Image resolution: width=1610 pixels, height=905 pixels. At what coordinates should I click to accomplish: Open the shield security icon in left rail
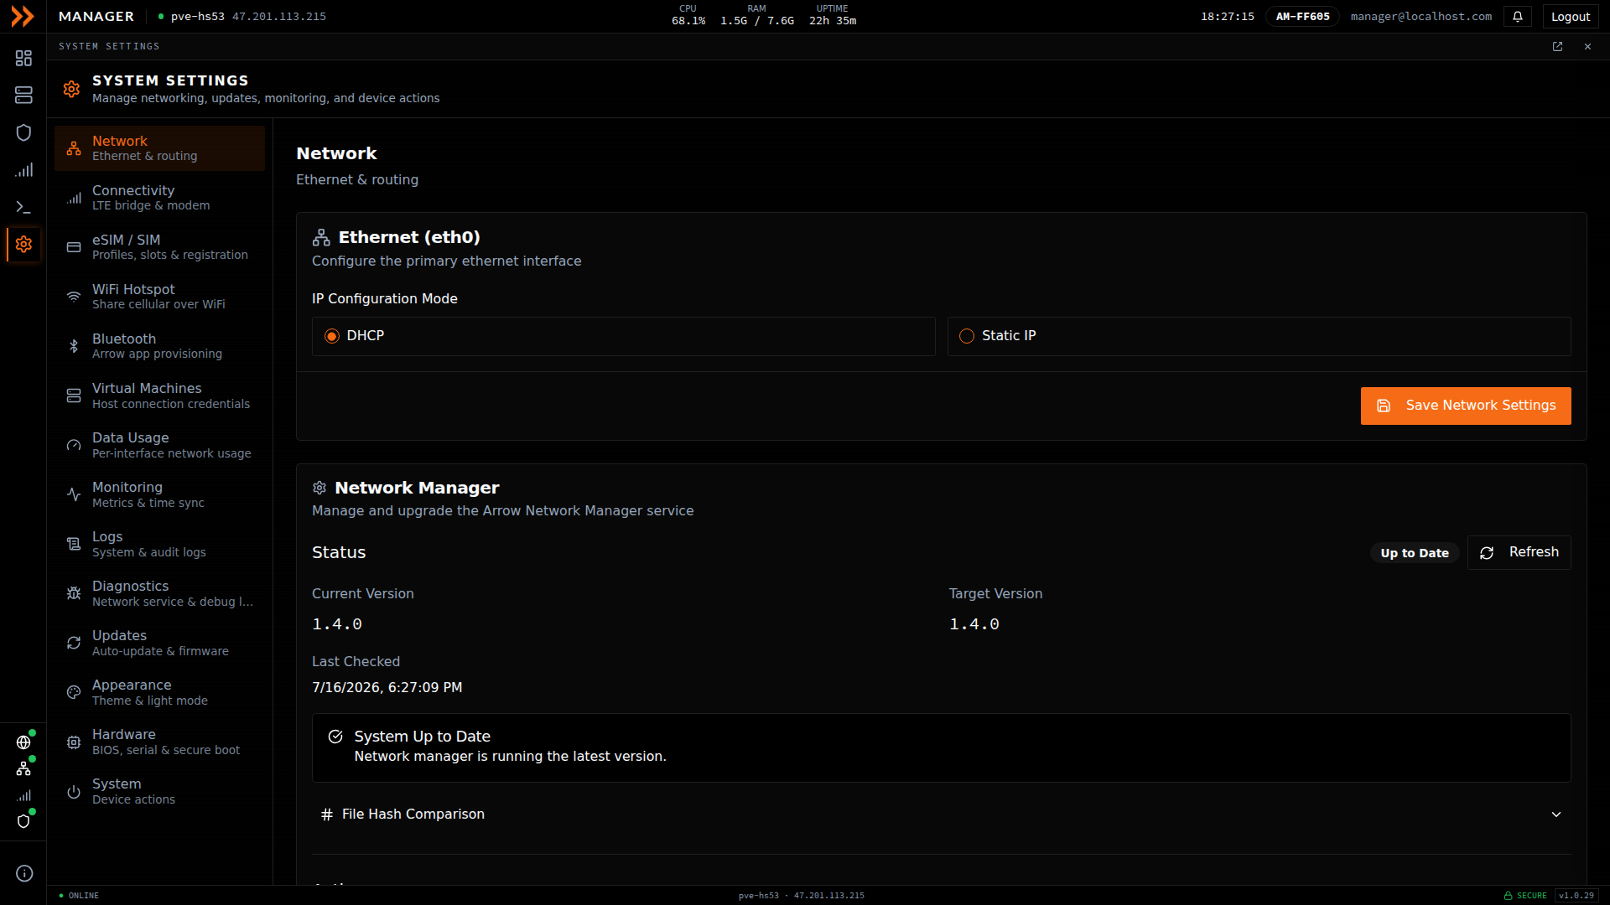(23, 132)
